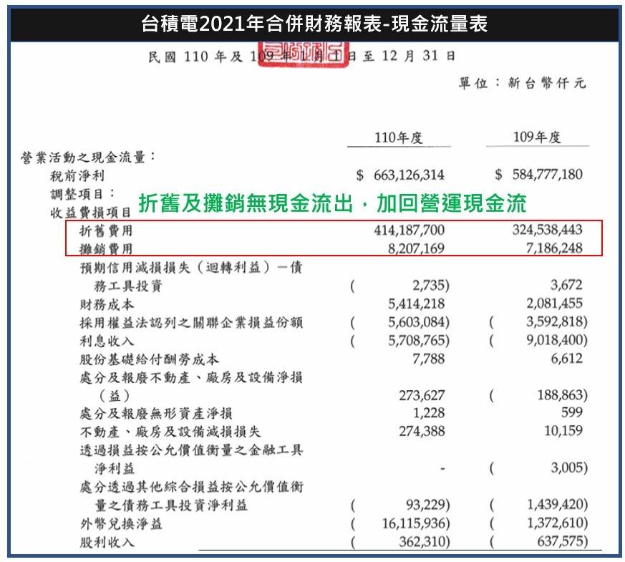Click the 處分透過其他綜合損益按公允價值衡 label
Viewport: 625px width, 562px height.
191,487
